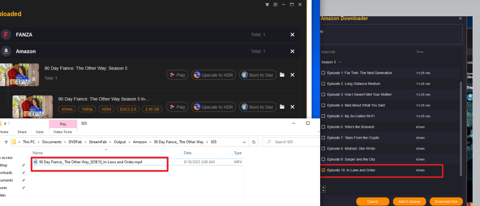
Task: Check Episode 4: Mad About What You Said
Action: coord(323,105)
